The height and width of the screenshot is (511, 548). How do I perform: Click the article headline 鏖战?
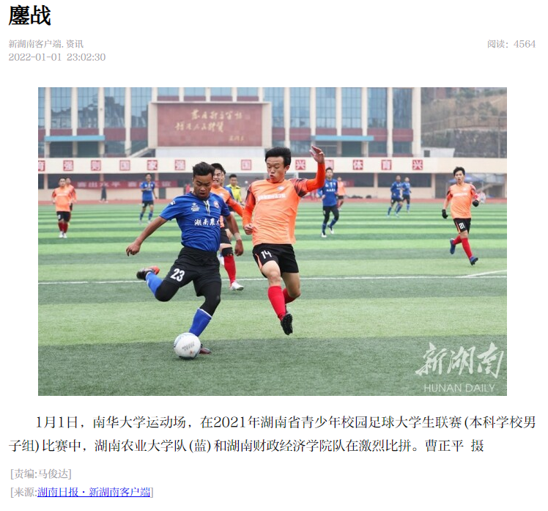30,15
